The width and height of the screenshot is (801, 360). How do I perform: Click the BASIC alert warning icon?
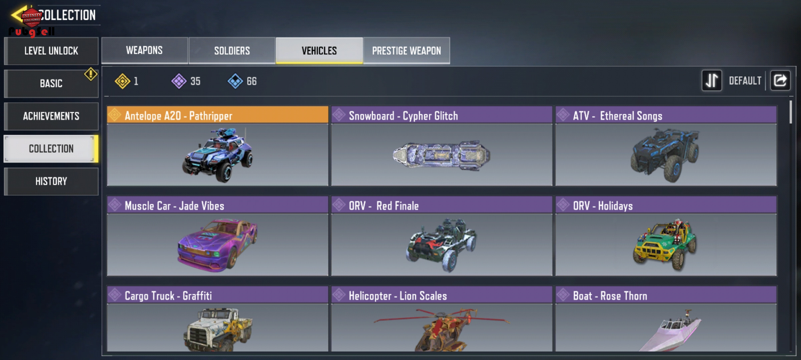click(x=90, y=74)
